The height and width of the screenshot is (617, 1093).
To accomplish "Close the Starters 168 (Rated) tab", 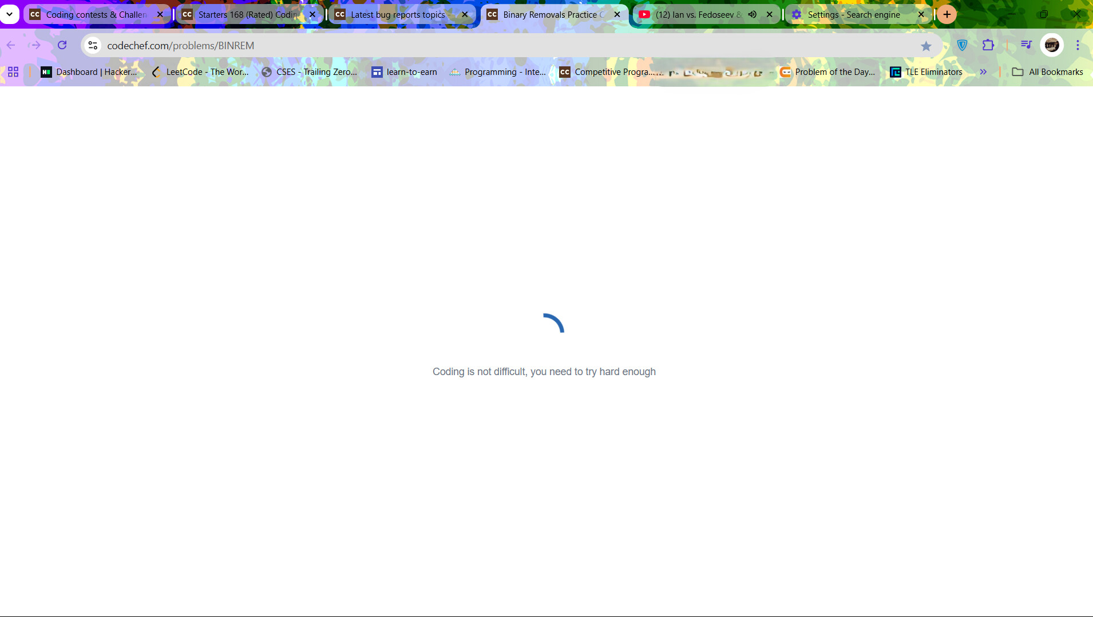I will (312, 14).
